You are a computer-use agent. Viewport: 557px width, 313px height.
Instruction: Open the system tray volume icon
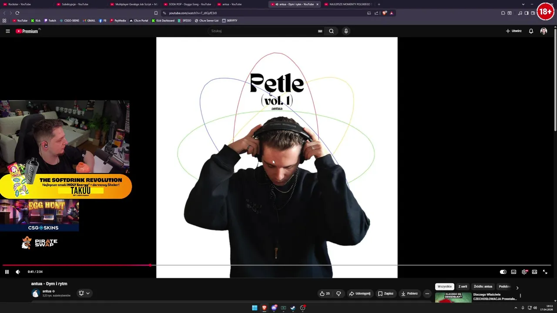point(535,308)
